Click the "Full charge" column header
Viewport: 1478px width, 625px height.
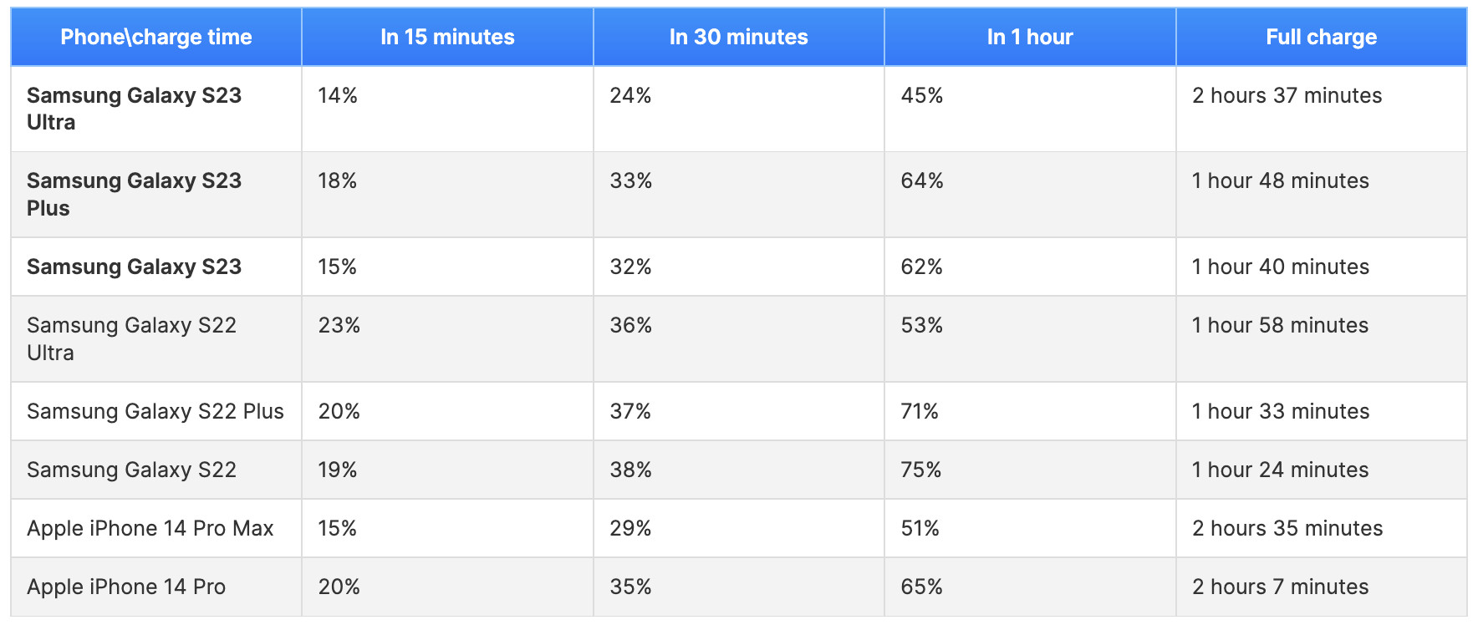(x=1321, y=37)
